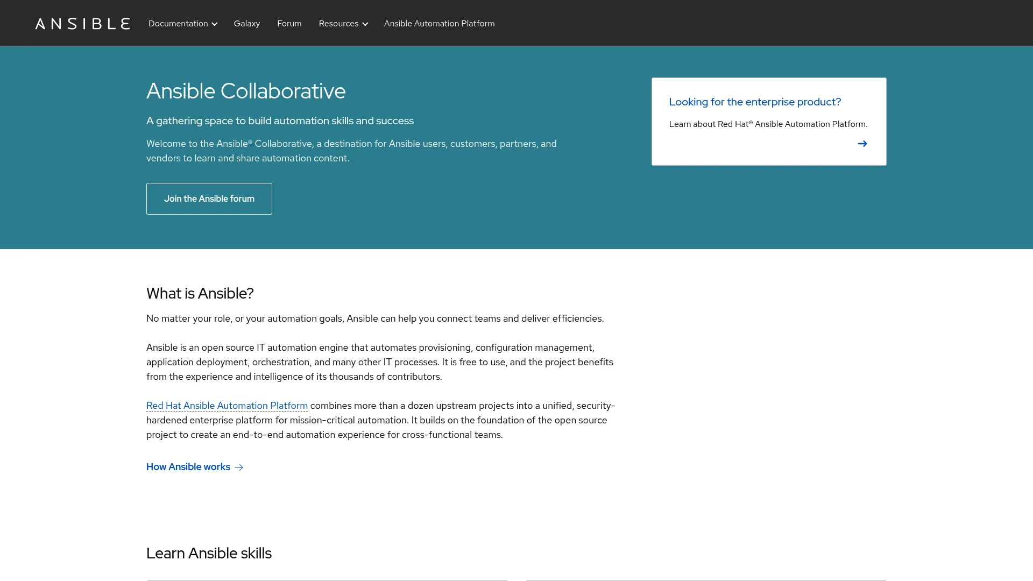Follow the Red Hat Ansible Automation Platform link
1033x581 pixels.
pos(227,406)
